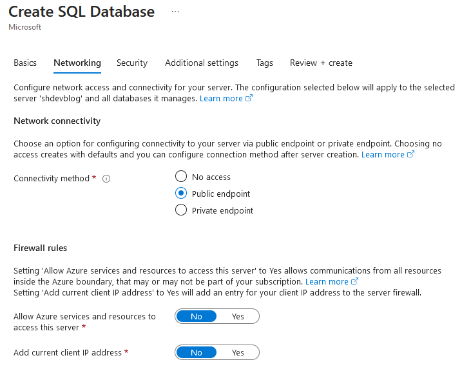The width and height of the screenshot is (471, 380).
Task: Open the Networking tab
Action: coord(77,63)
